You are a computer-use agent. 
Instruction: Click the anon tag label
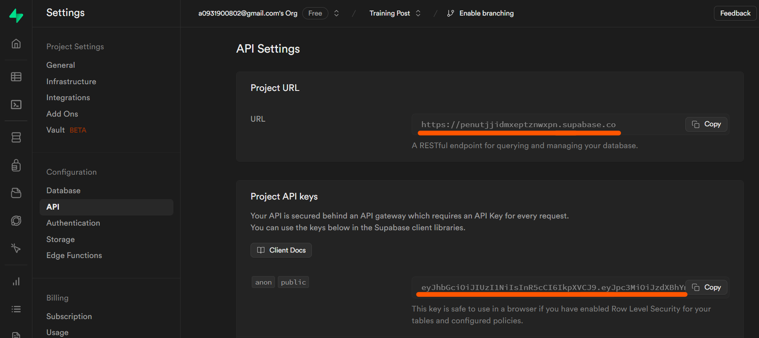tap(264, 282)
